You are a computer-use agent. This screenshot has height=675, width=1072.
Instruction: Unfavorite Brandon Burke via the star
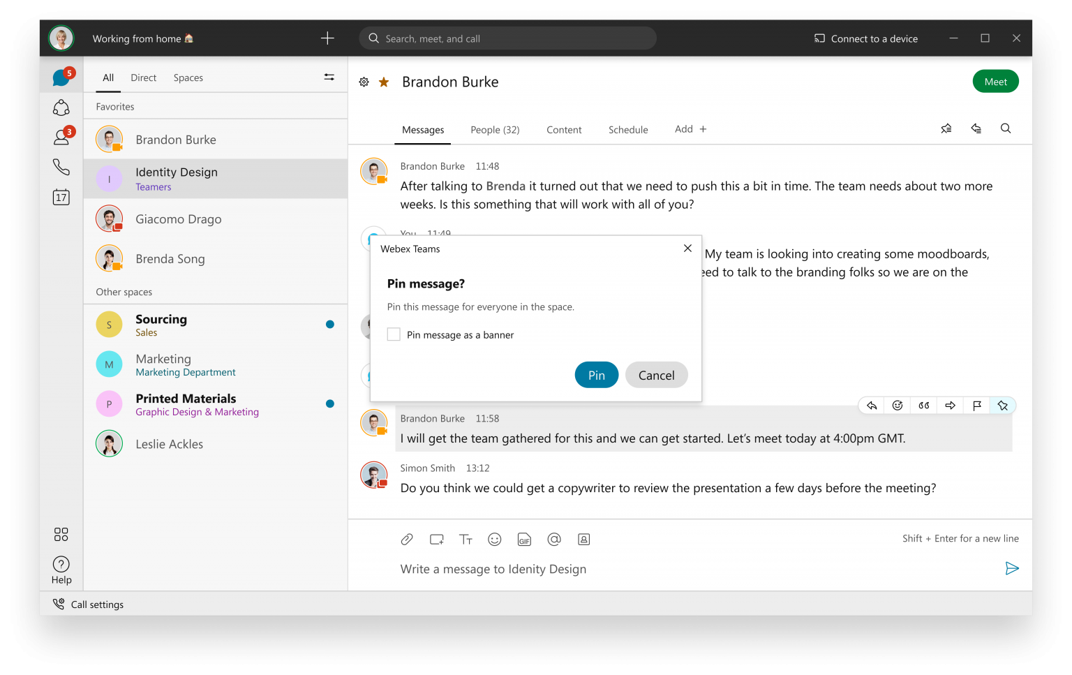click(x=382, y=82)
